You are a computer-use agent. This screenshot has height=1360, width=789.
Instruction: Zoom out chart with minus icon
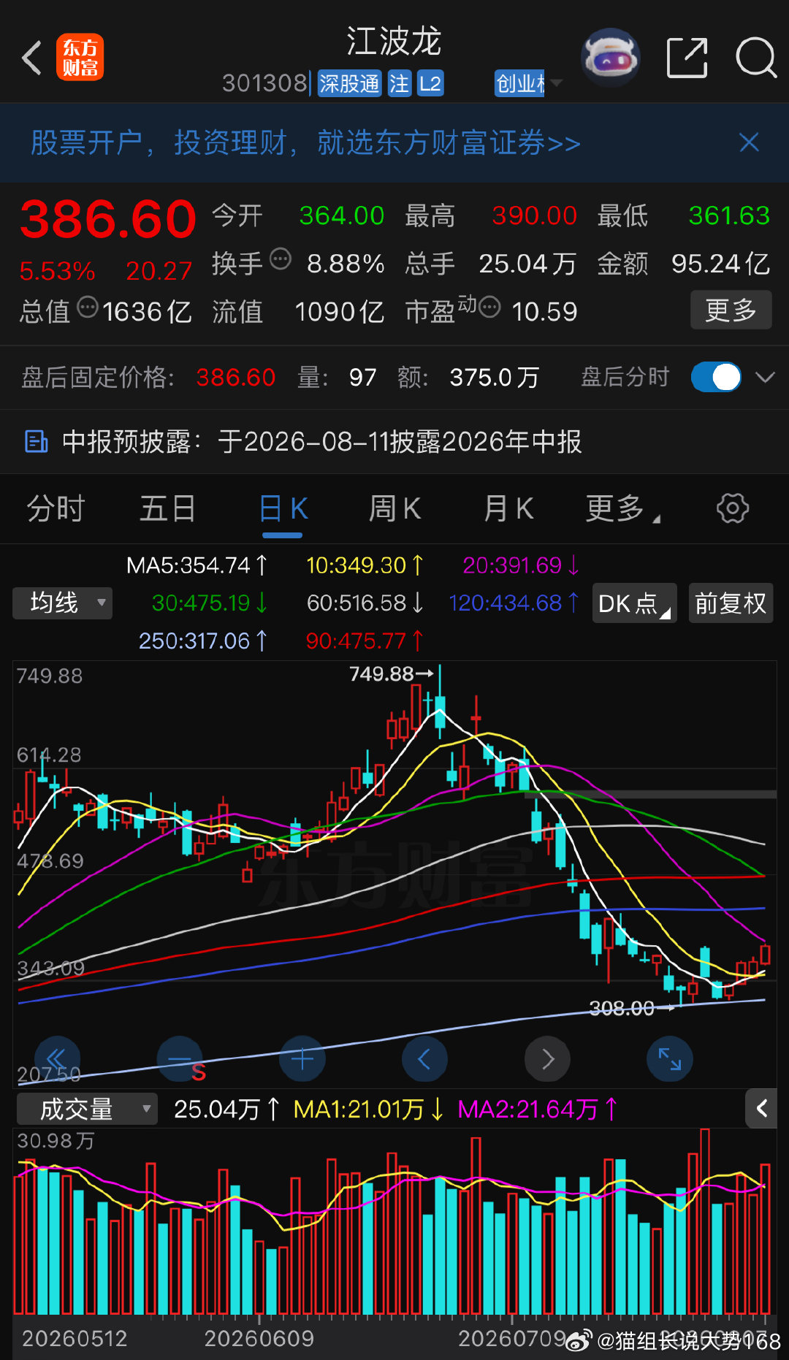click(x=180, y=1059)
